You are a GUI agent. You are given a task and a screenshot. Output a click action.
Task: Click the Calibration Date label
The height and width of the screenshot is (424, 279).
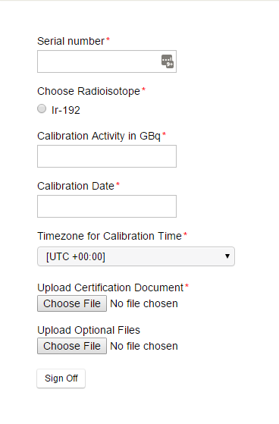[x=76, y=186]
